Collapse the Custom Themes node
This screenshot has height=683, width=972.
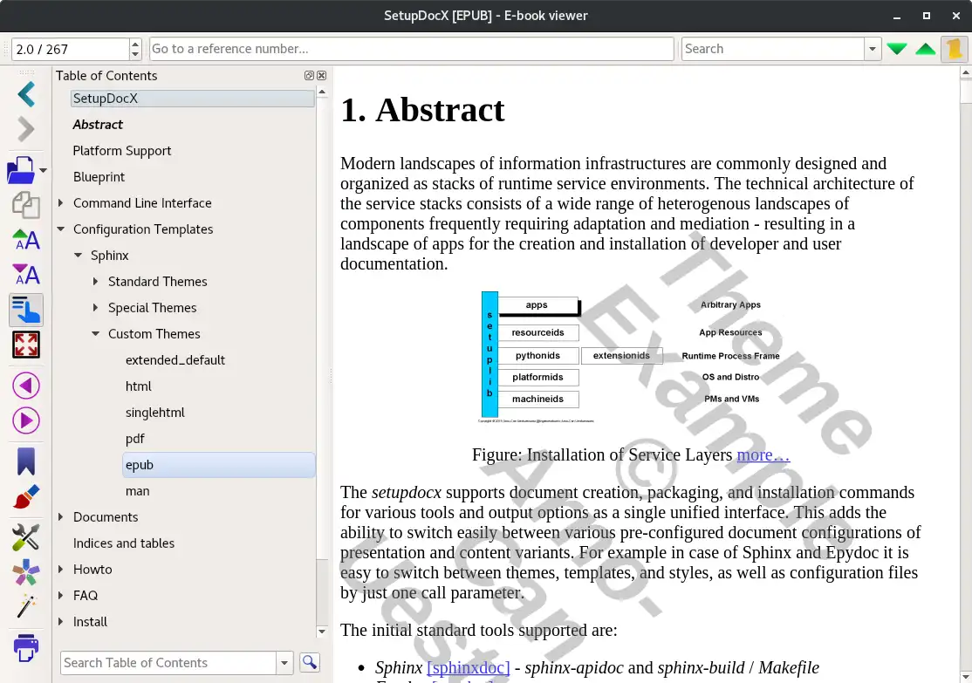tap(95, 334)
